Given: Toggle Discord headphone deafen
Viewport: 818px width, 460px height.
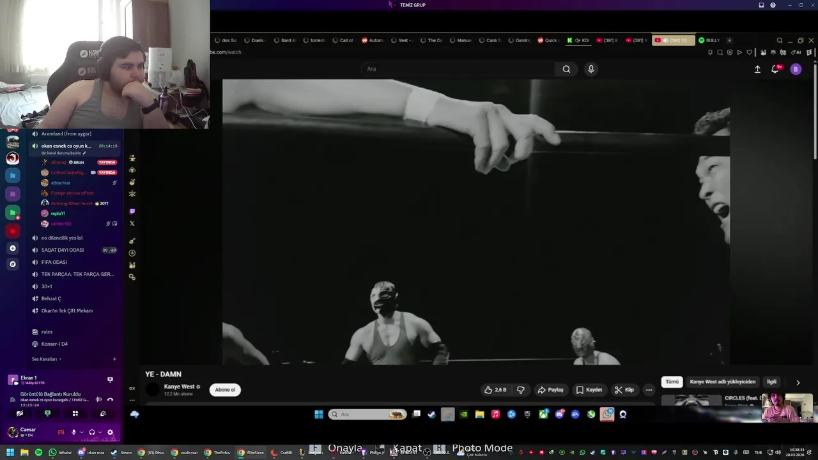Looking at the screenshot, I should (92, 433).
